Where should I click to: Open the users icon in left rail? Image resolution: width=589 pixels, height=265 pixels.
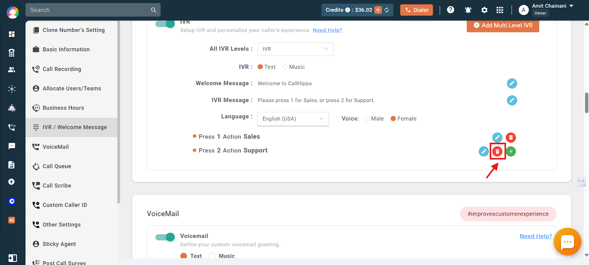click(12, 70)
